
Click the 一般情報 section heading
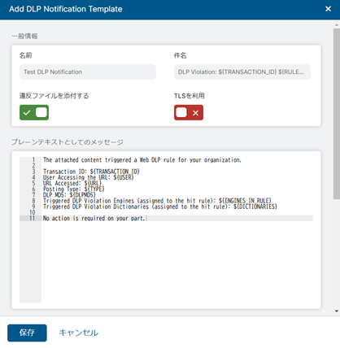click(x=24, y=37)
